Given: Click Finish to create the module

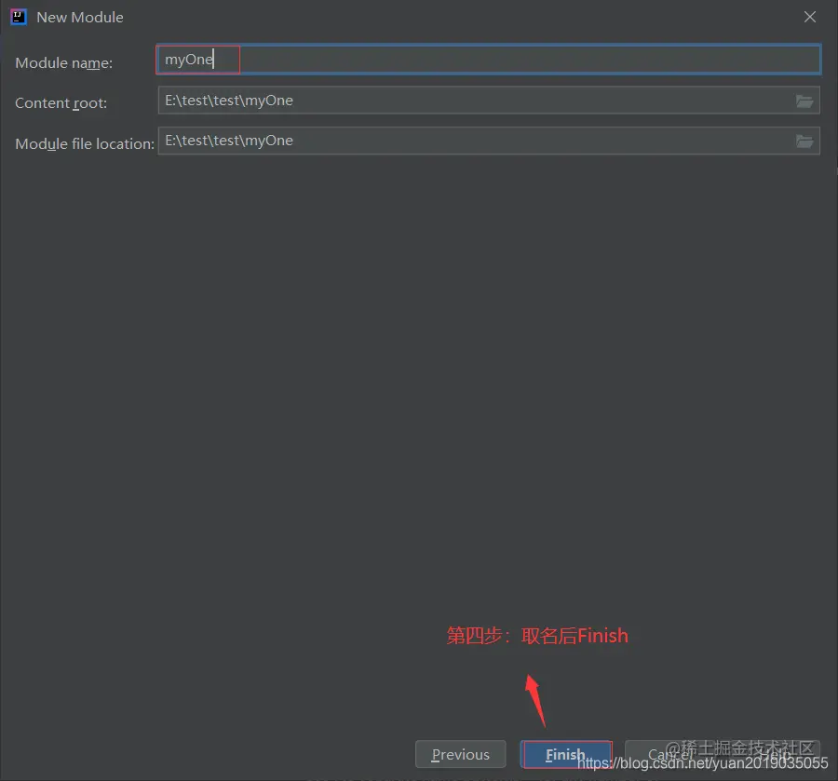Looking at the screenshot, I should click(x=566, y=754).
